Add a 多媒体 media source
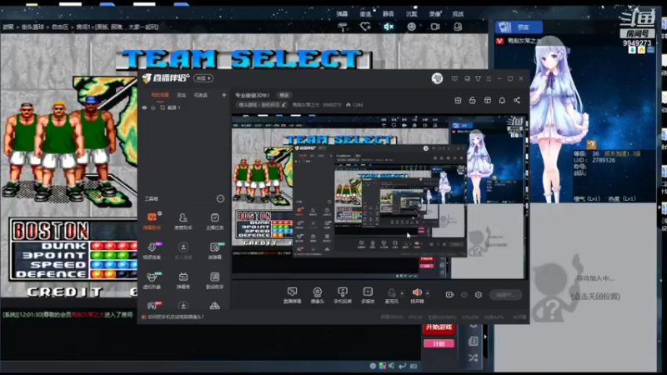This screenshot has height=375, width=667. 368,295
